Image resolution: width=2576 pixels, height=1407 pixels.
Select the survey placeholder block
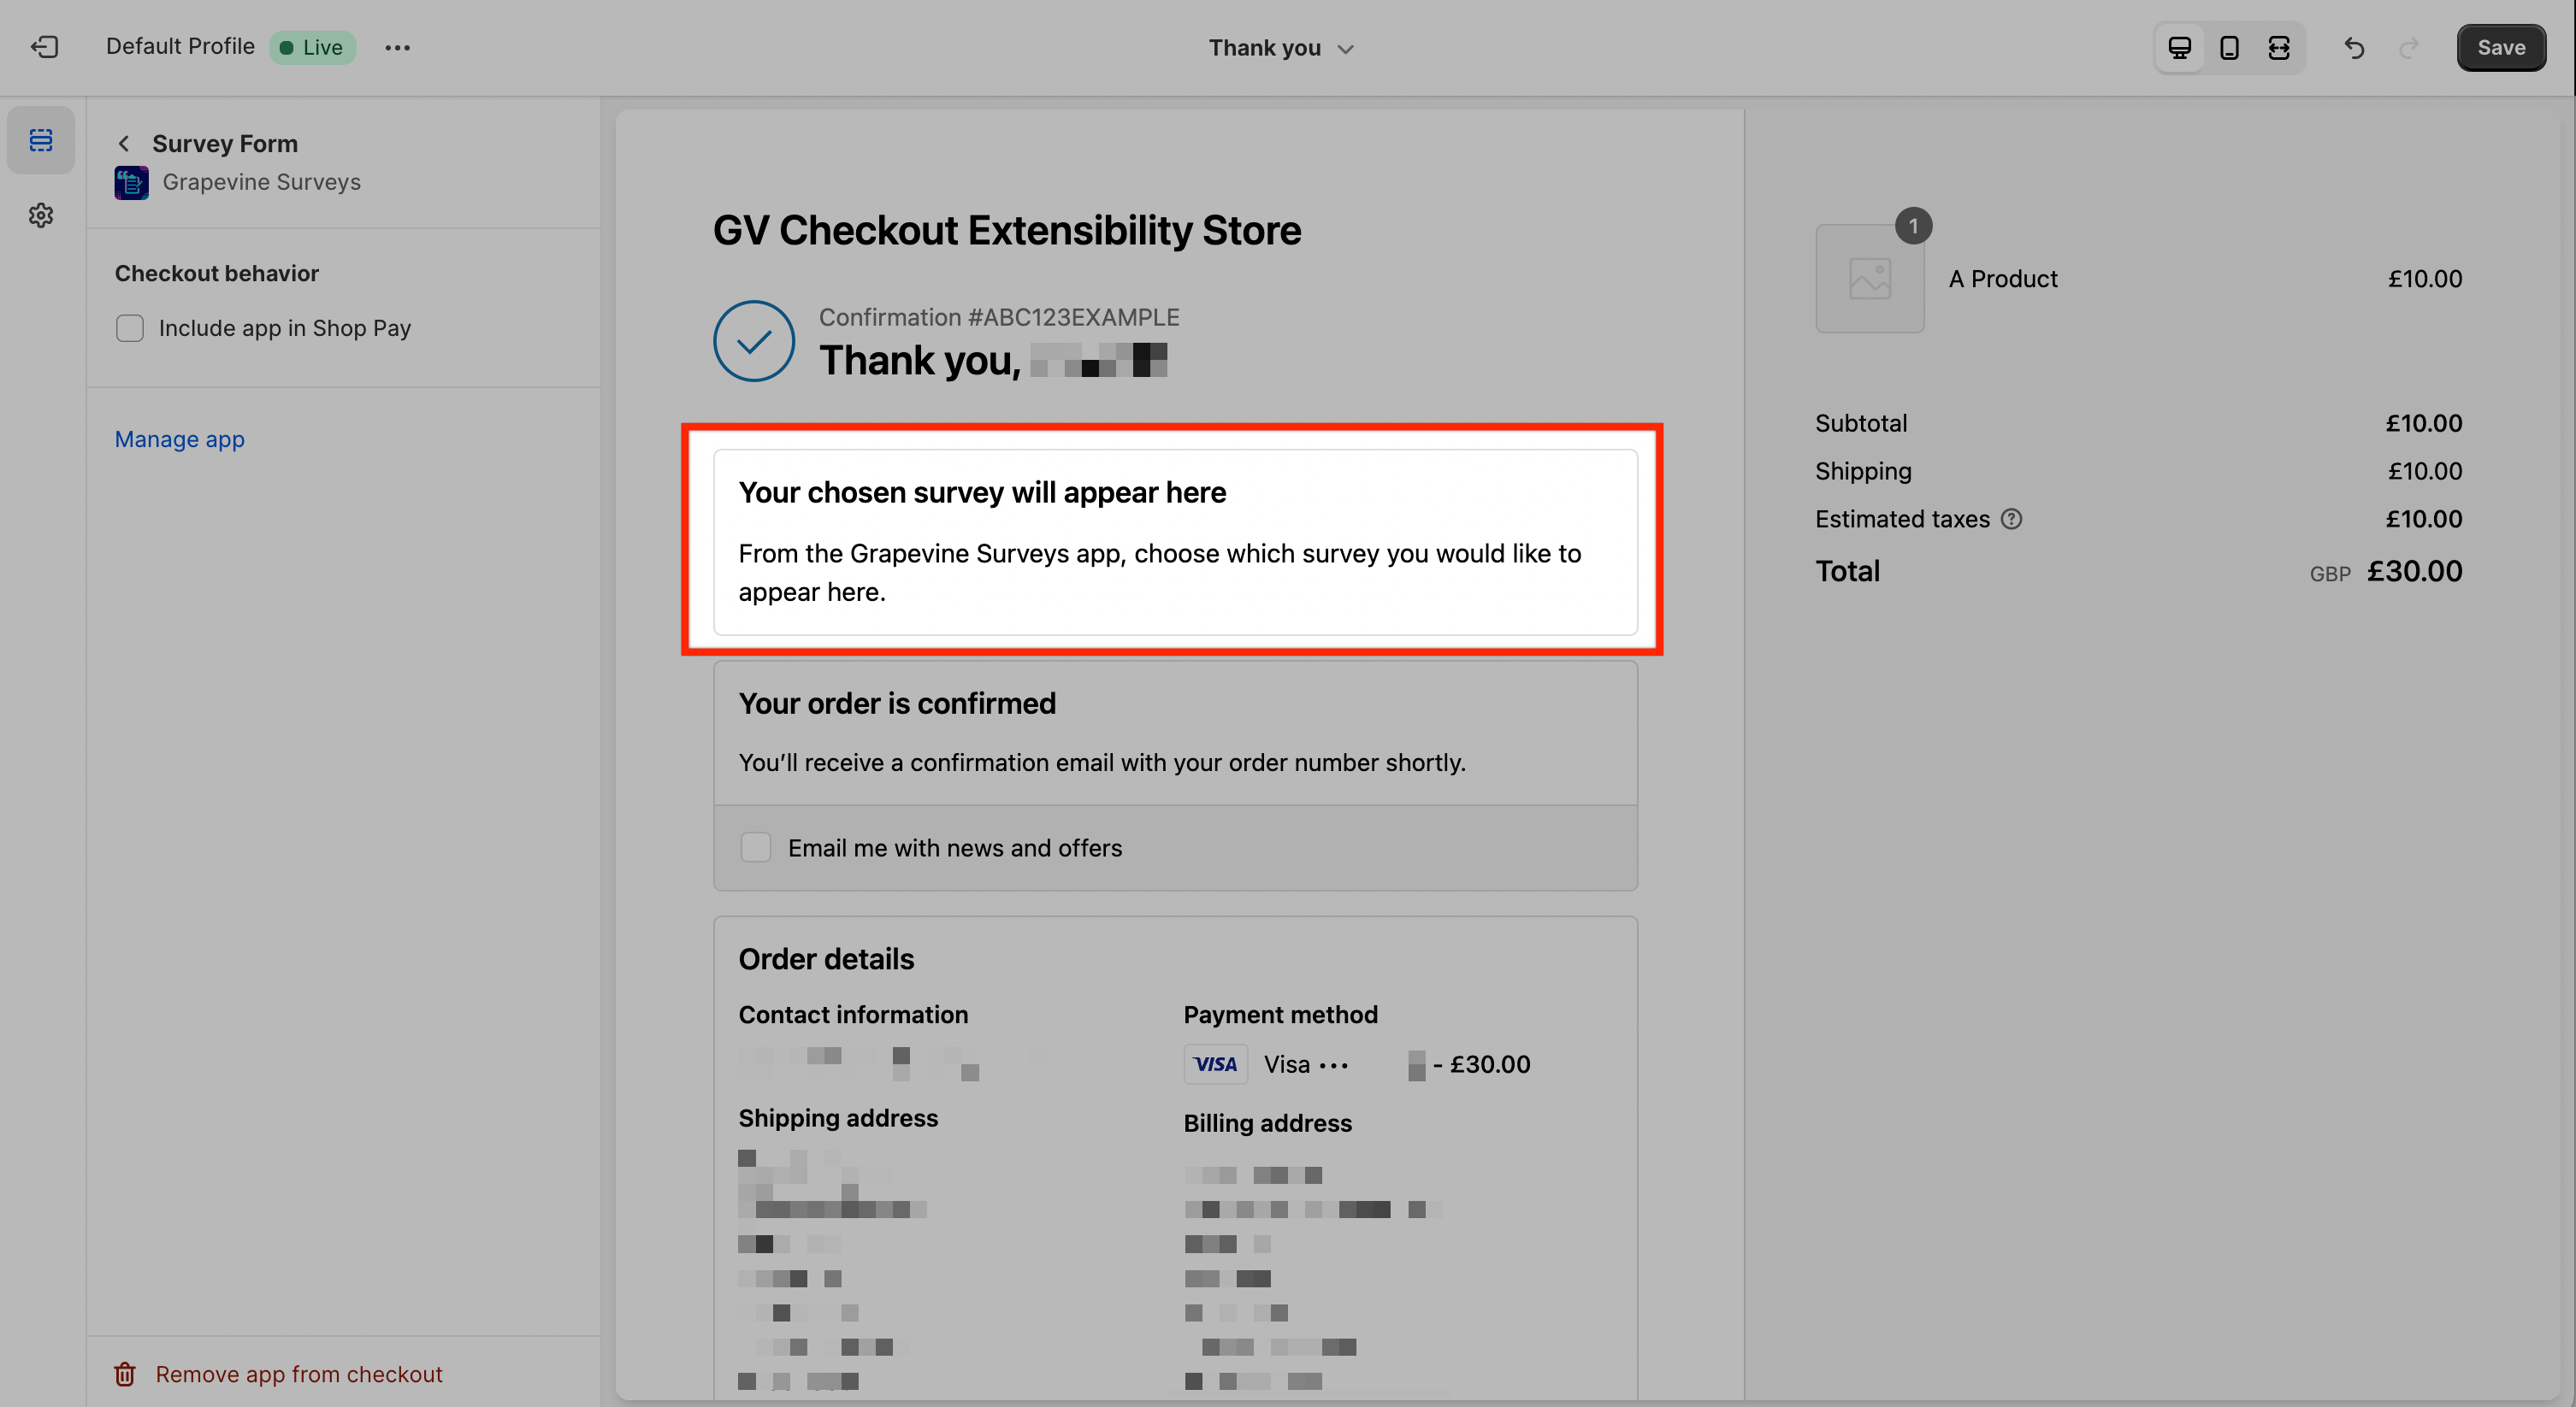[1174, 542]
